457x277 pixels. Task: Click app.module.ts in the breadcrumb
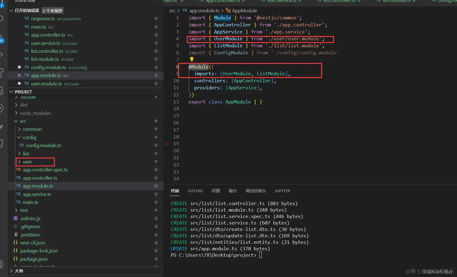coord(204,11)
